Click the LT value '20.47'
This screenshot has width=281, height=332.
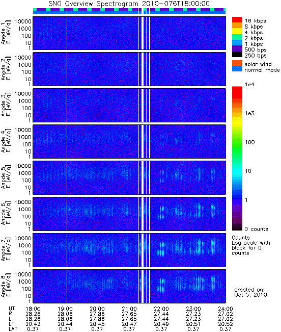[x=129, y=324]
